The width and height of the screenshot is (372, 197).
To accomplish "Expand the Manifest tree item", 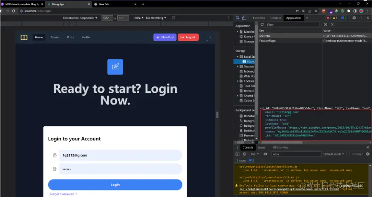I will click(x=237, y=31).
